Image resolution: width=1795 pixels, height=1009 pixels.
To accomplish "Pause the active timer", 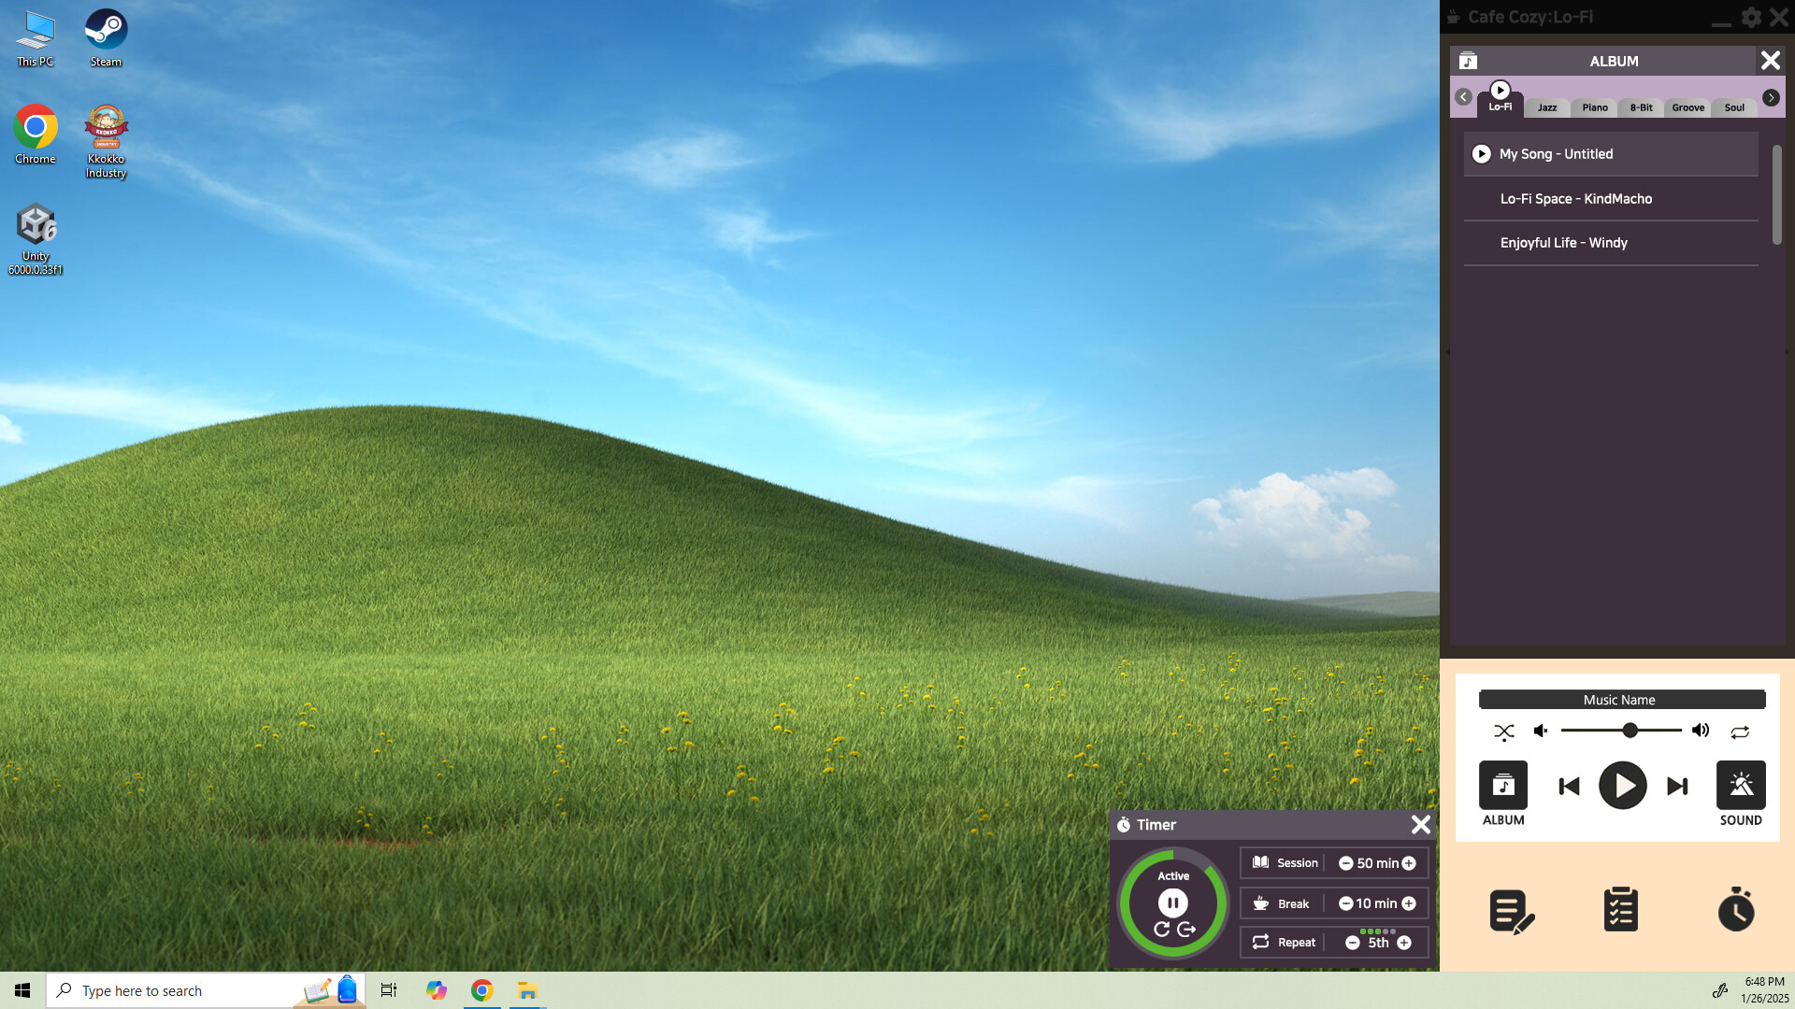I will tap(1172, 902).
